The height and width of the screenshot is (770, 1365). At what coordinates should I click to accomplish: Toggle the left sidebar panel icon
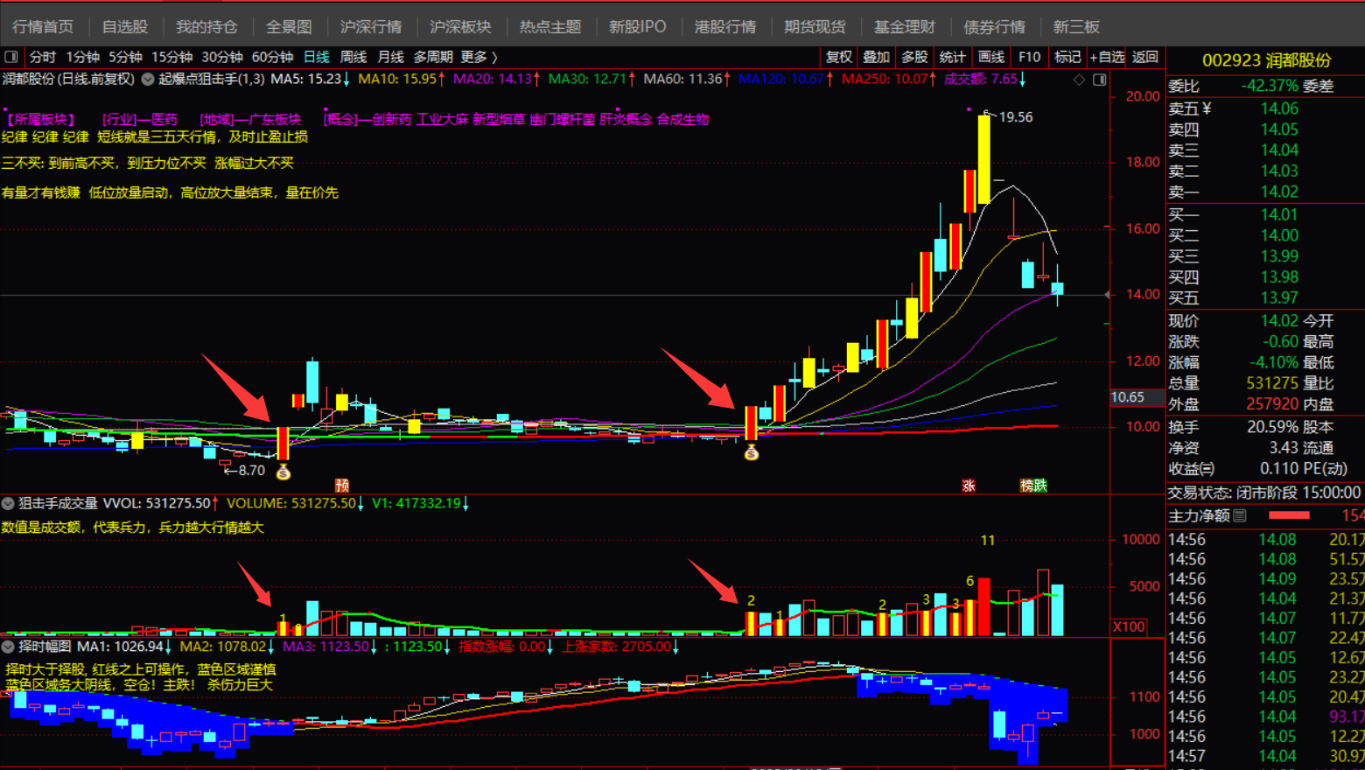tap(11, 57)
